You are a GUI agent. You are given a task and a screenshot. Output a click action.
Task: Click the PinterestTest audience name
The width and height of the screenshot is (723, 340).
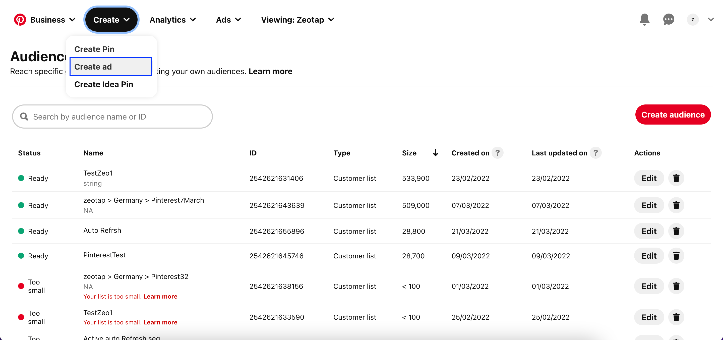pyautogui.click(x=104, y=255)
